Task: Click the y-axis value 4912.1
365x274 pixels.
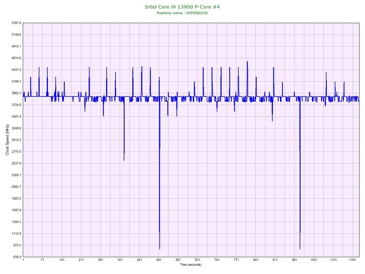Action: point(16,46)
